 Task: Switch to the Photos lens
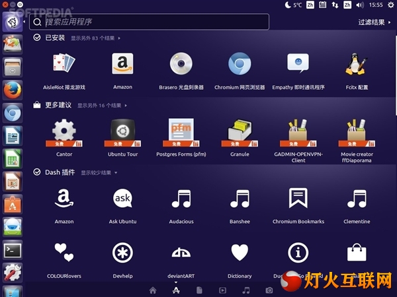coord(269,290)
